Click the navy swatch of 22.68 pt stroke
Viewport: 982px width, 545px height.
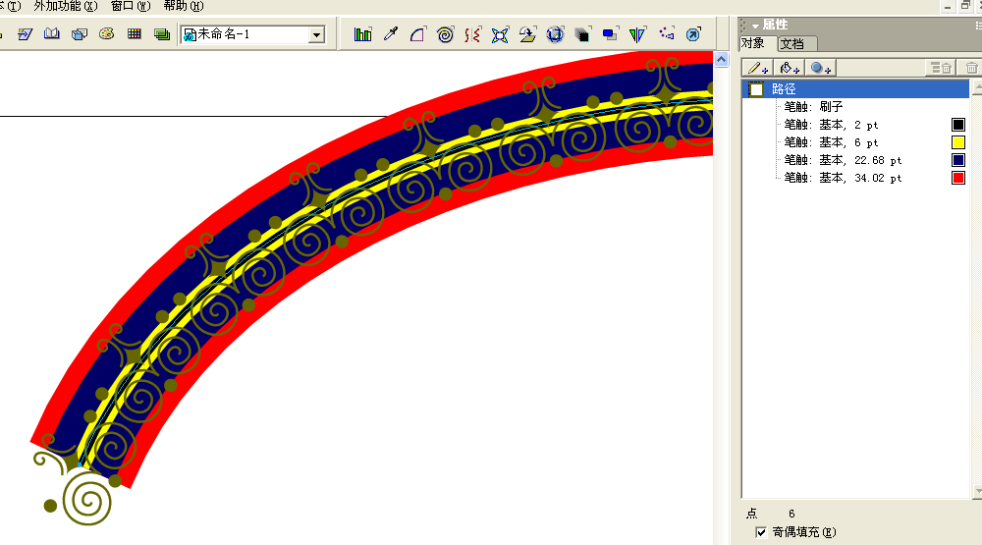(x=958, y=160)
